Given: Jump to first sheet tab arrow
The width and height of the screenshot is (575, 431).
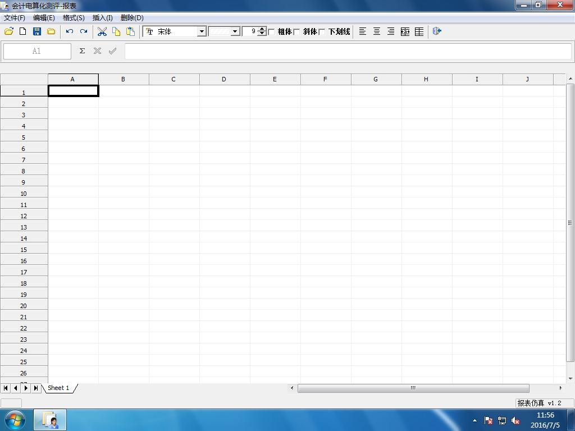Looking at the screenshot, I should click(6, 388).
